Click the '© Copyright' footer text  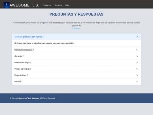(x=14, y=98)
